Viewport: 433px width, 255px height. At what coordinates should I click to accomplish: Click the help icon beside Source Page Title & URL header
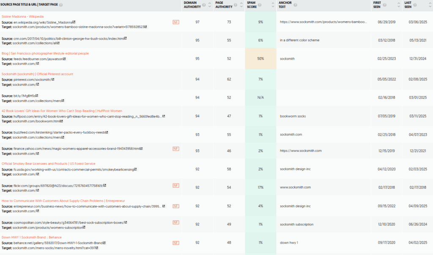click(61, 5)
